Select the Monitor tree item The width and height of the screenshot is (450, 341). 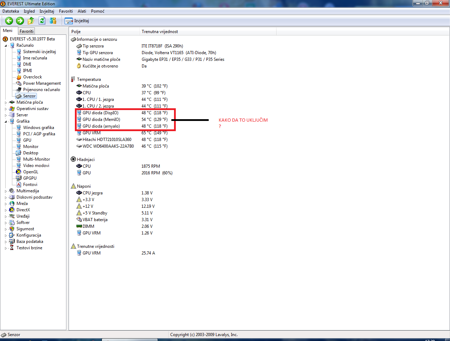[x=31, y=147]
